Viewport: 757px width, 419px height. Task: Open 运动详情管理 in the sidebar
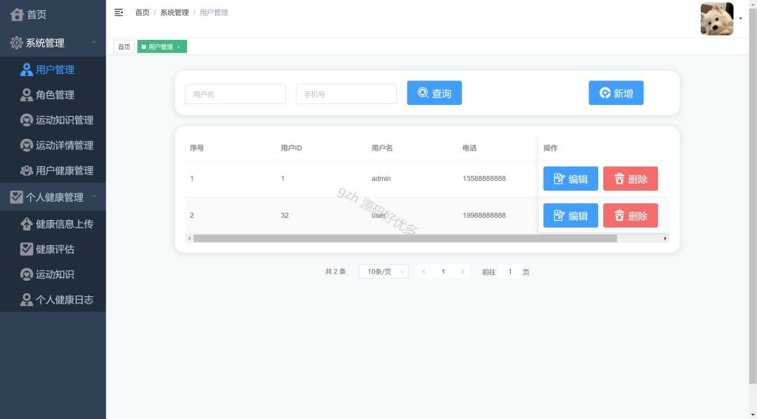click(53, 146)
